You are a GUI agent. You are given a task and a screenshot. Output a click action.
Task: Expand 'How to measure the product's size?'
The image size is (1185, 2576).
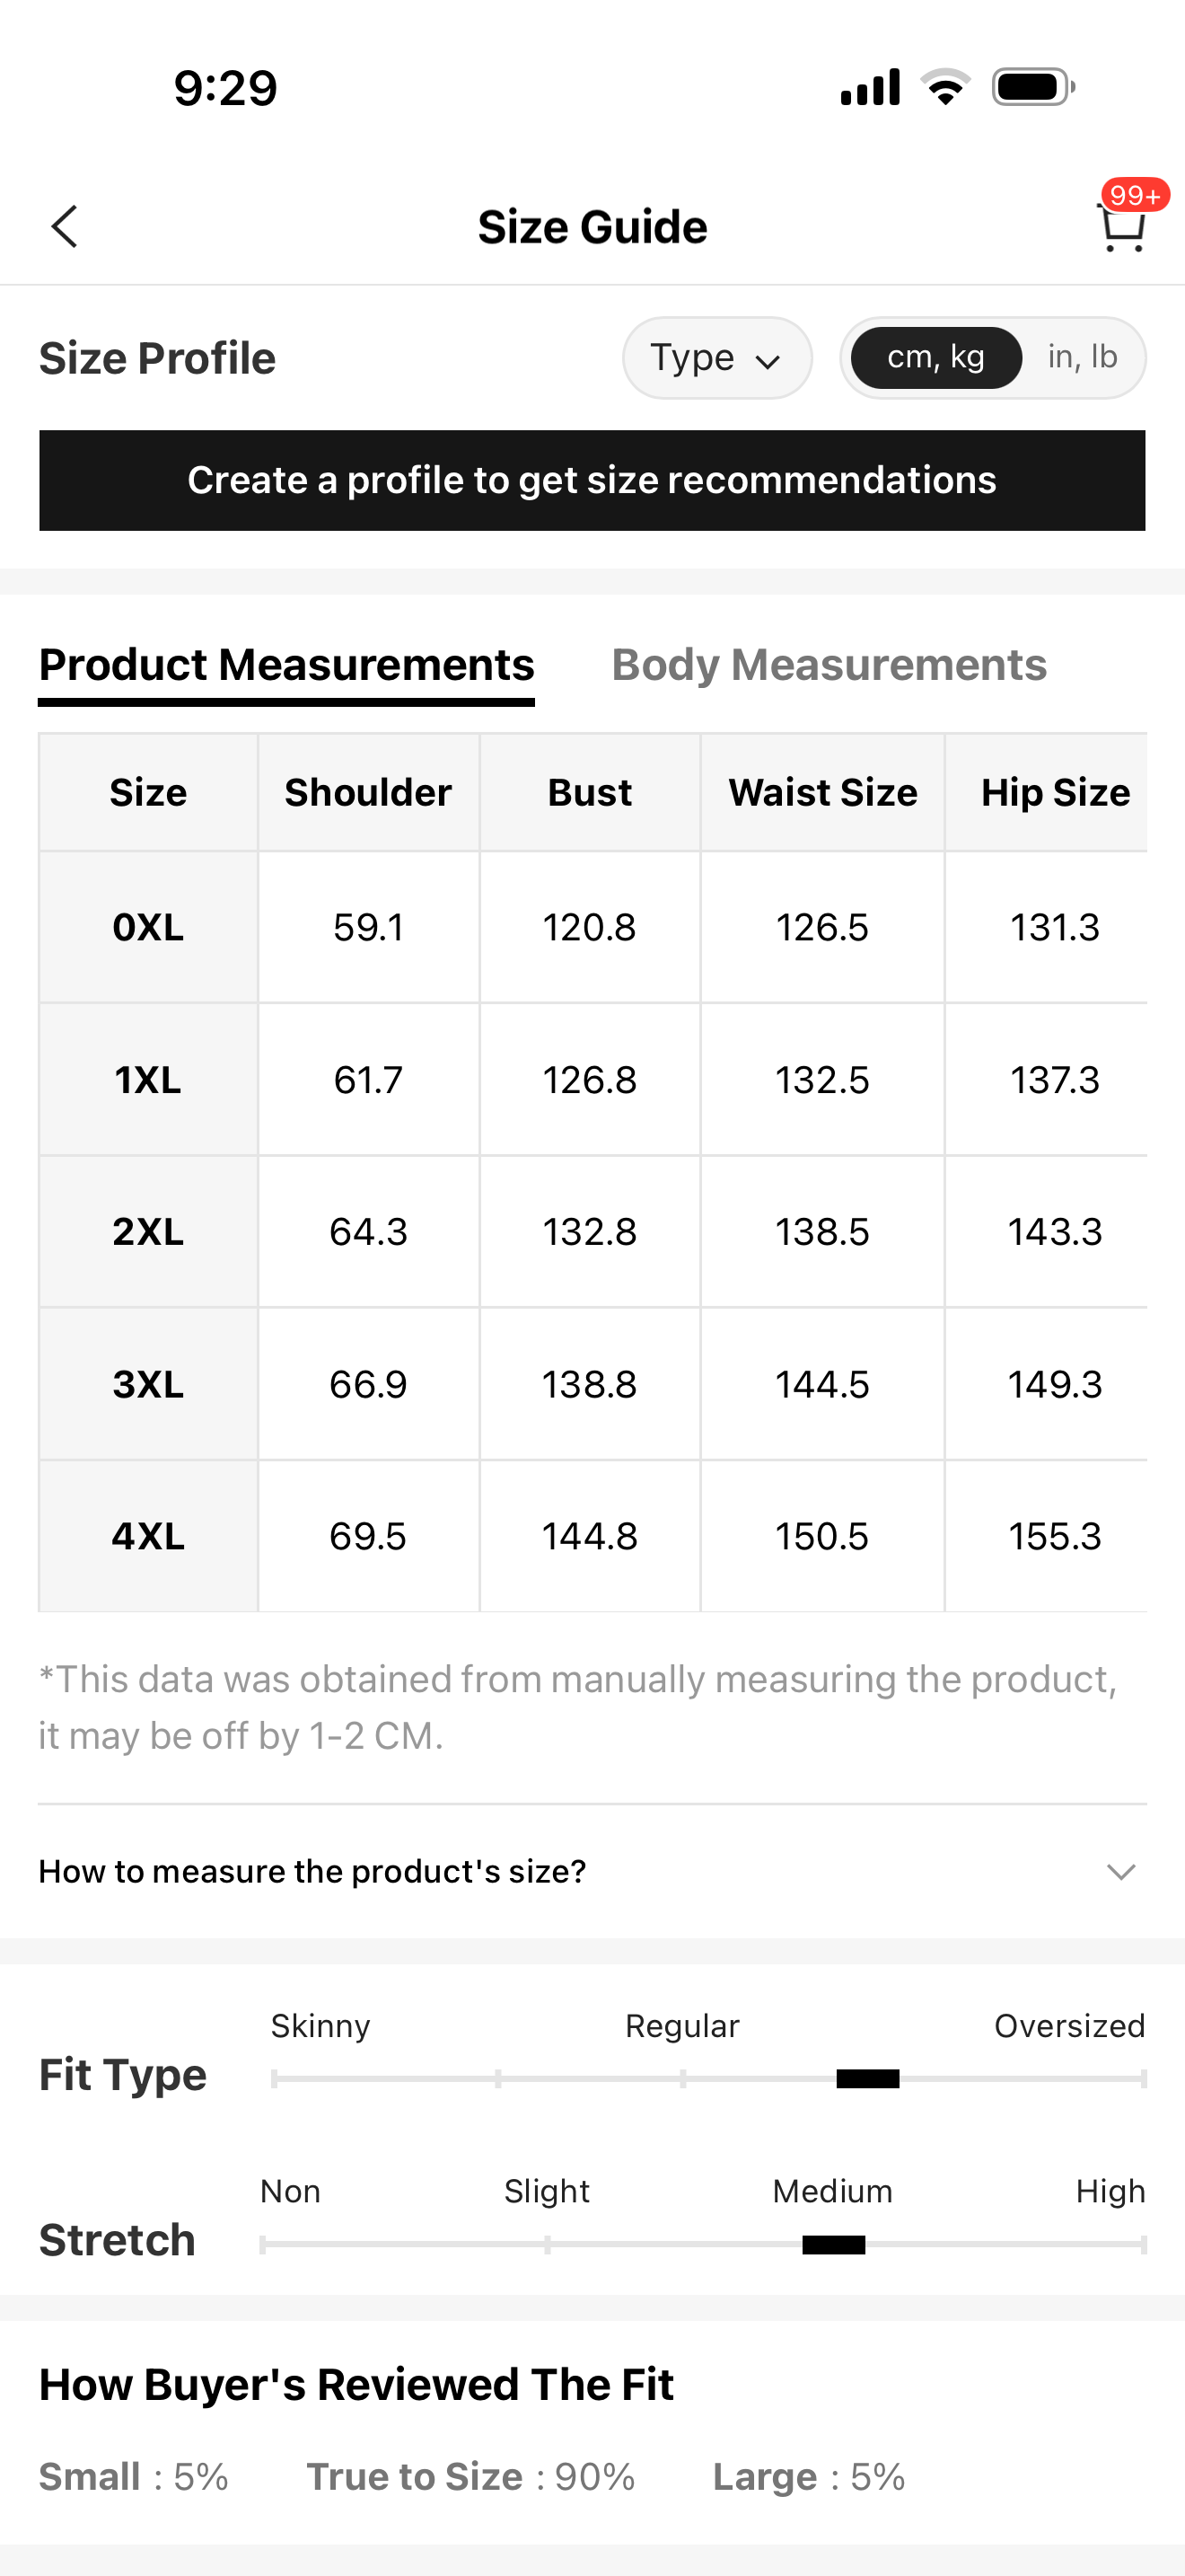coord(312,1871)
